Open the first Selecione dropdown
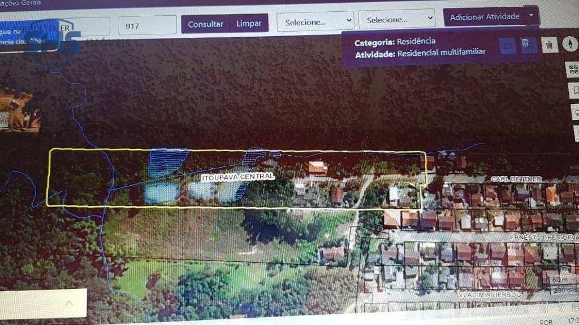Image resolution: width=579 pixels, height=325 pixels. tap(315, 22)
